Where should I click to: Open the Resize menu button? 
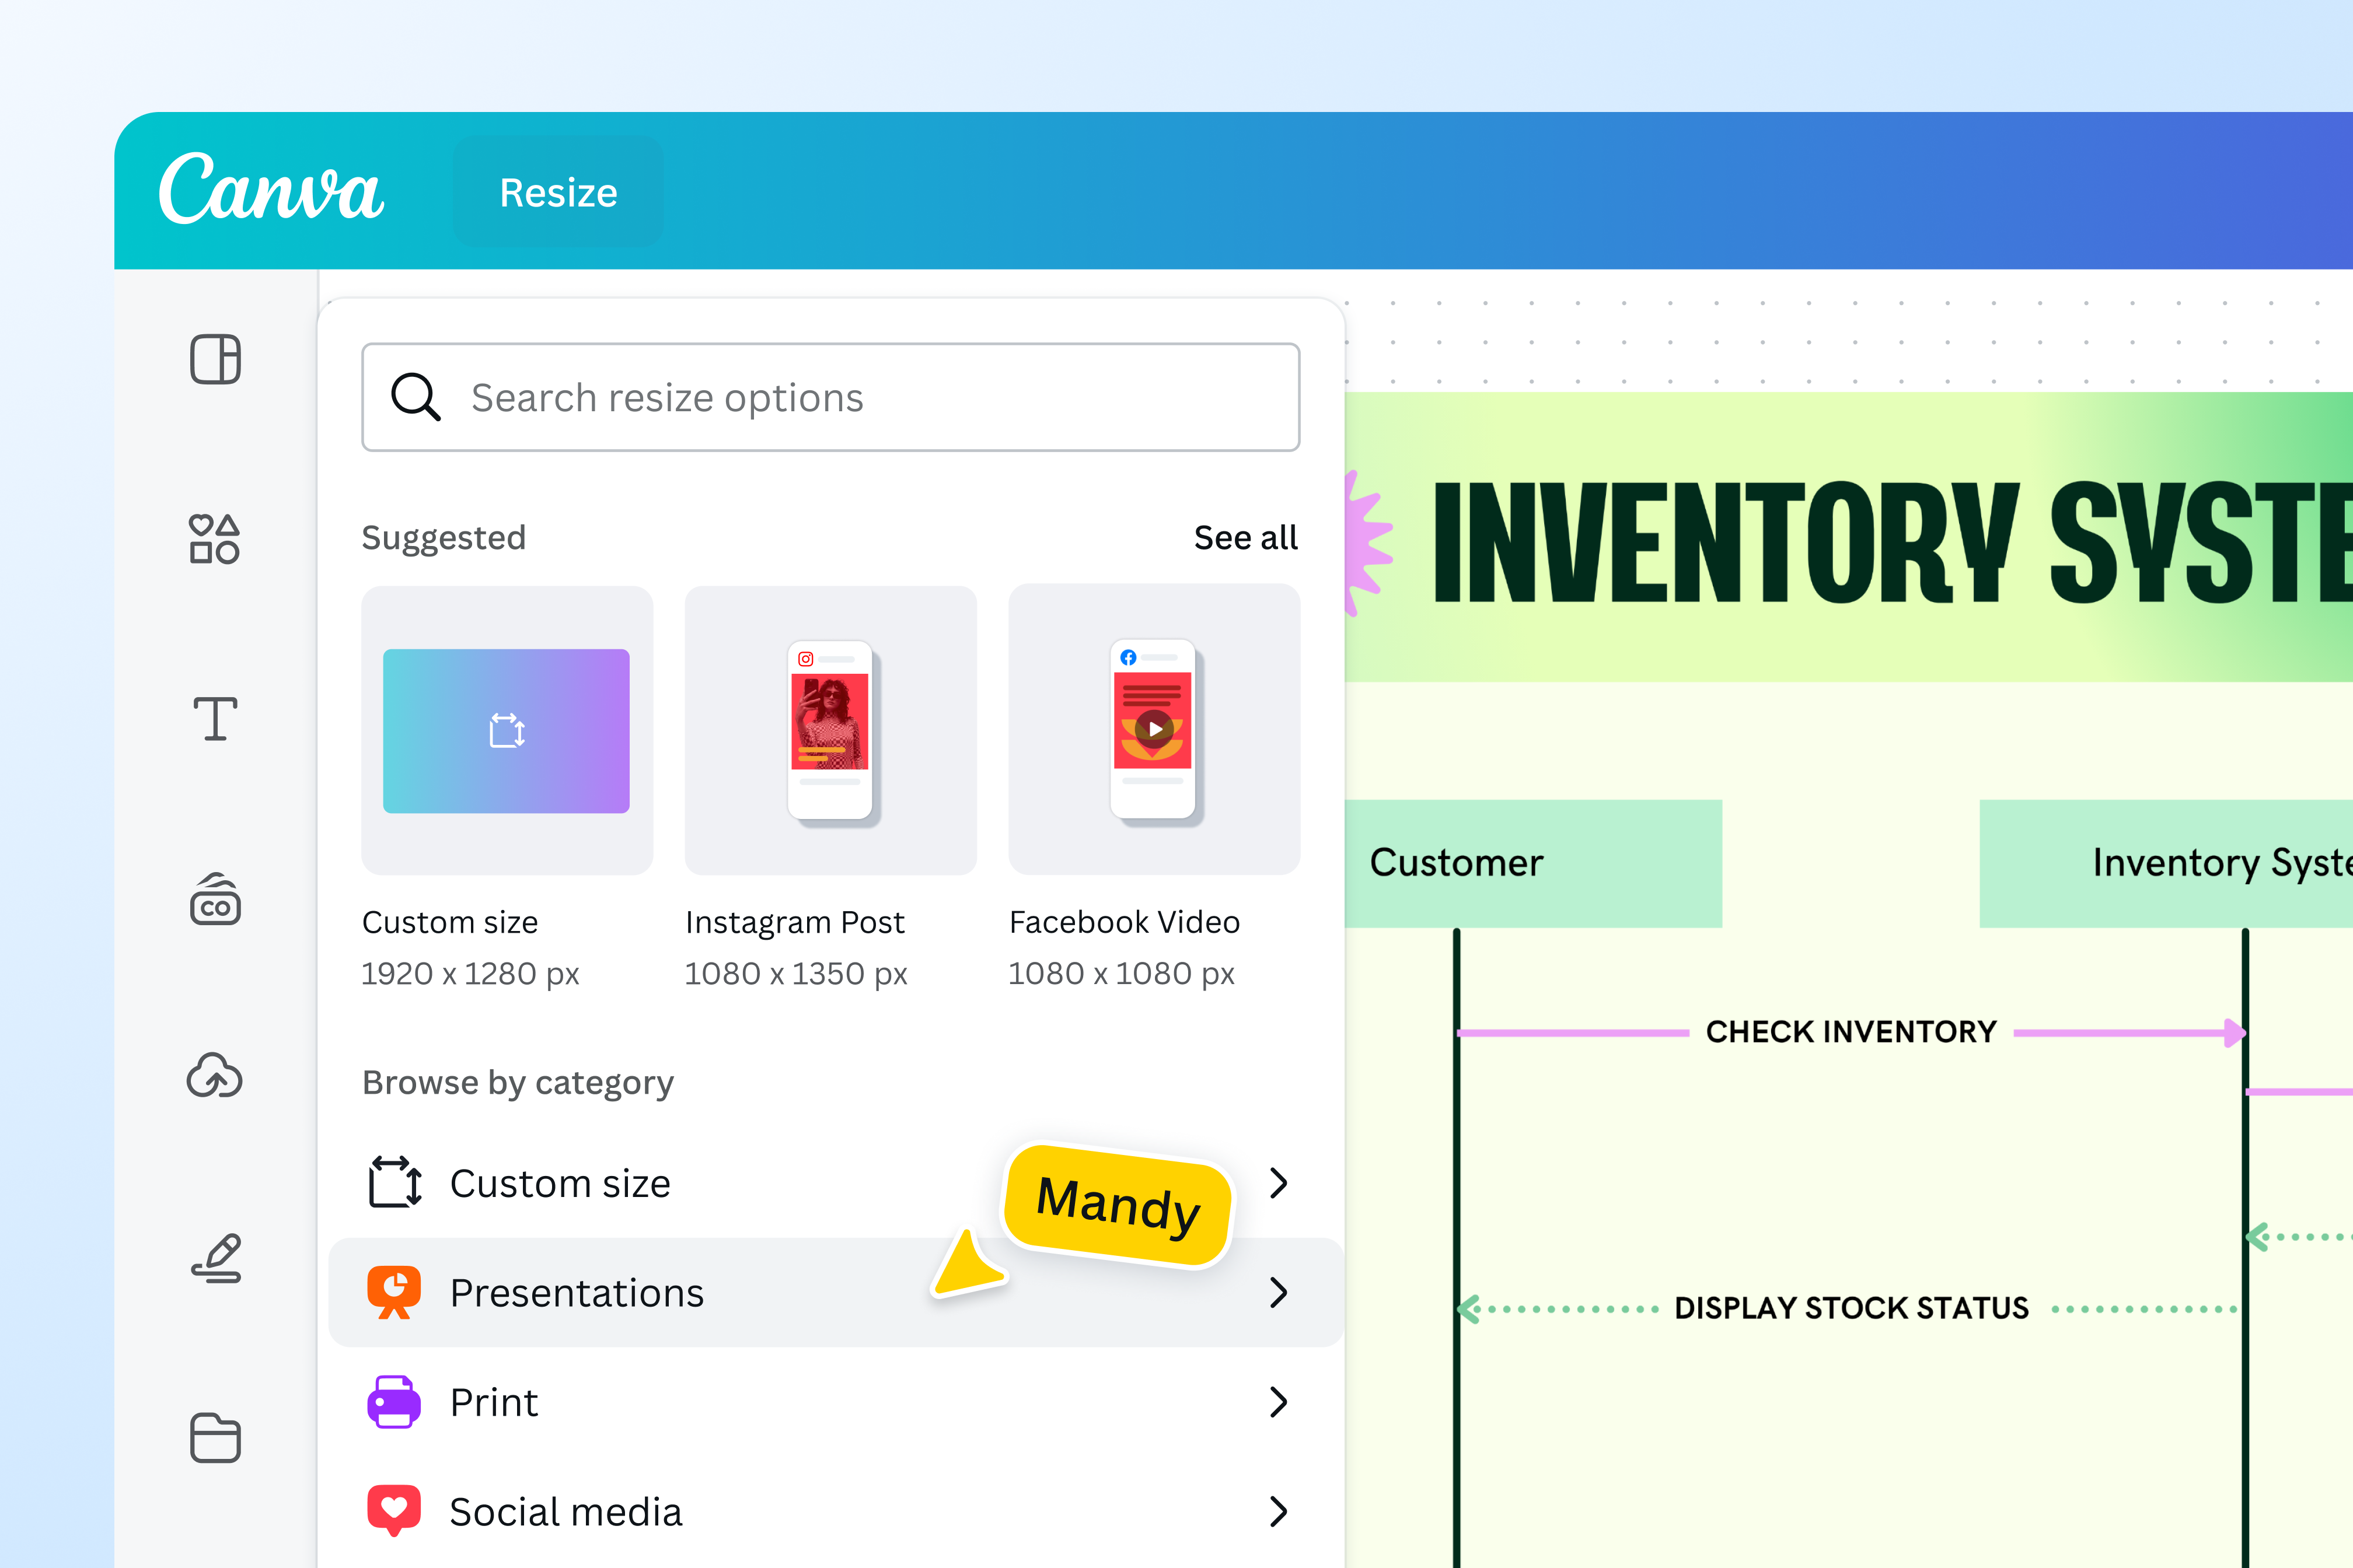click(x=558, y=192)
